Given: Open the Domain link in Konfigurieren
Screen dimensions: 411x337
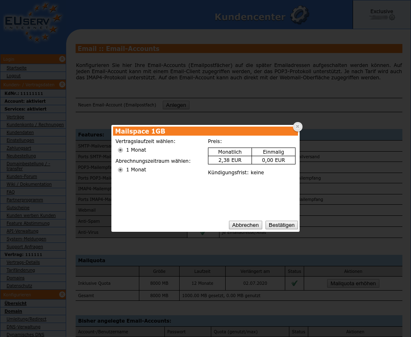Looking at the screenshot, I should pos(13,312).
